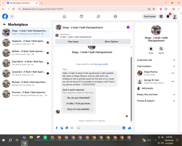Open William 21 Beds conversation
This screenshot has height=146, width=182.
pyautogui.click(x=25, y=53)
